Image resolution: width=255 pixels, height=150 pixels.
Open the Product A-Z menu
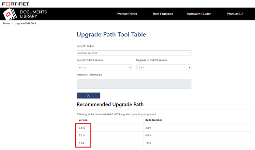235,14
